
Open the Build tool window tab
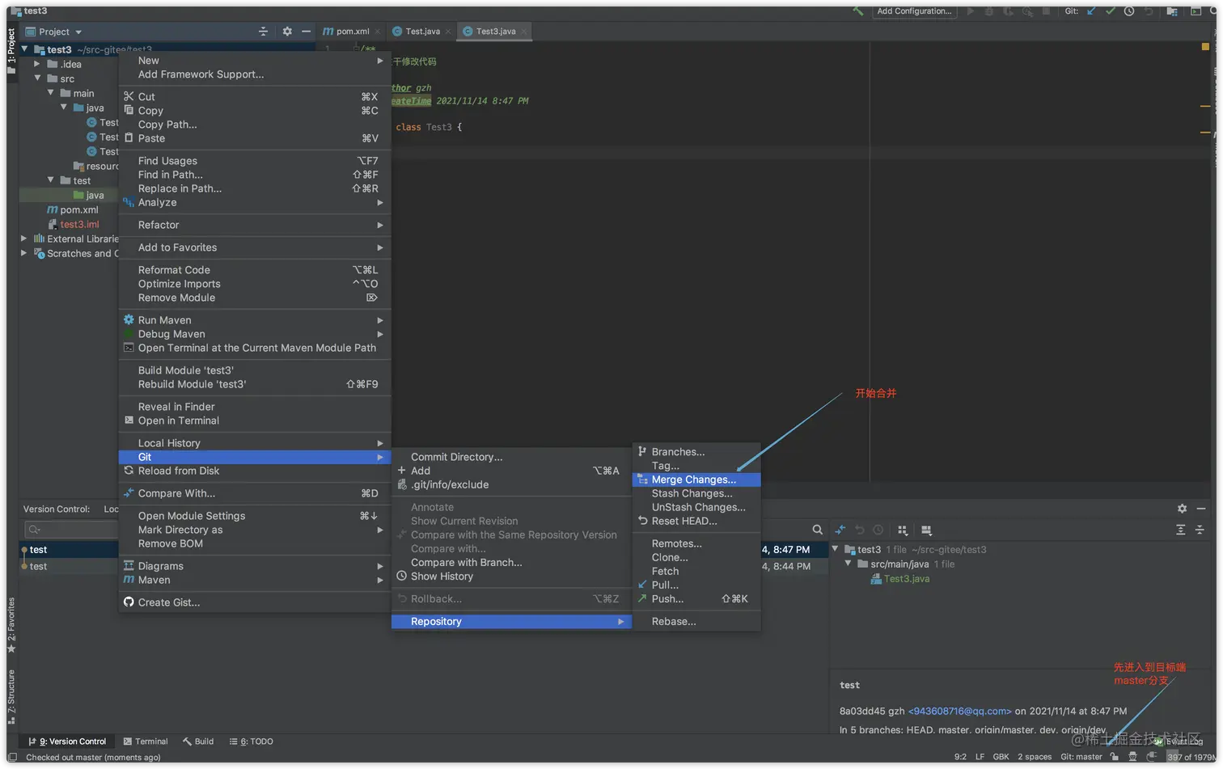coord(198,742)
